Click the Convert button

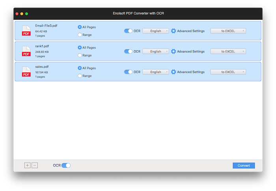244,165
